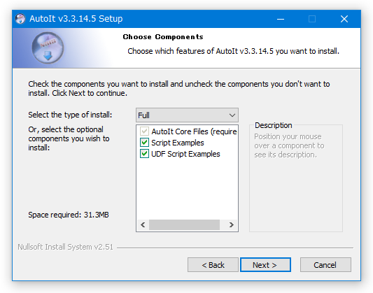Screen dimensions: 373x293
Task: Click the AutoIt Core Files checkbox
Action: pyautogui.click(x=144, y=131)
